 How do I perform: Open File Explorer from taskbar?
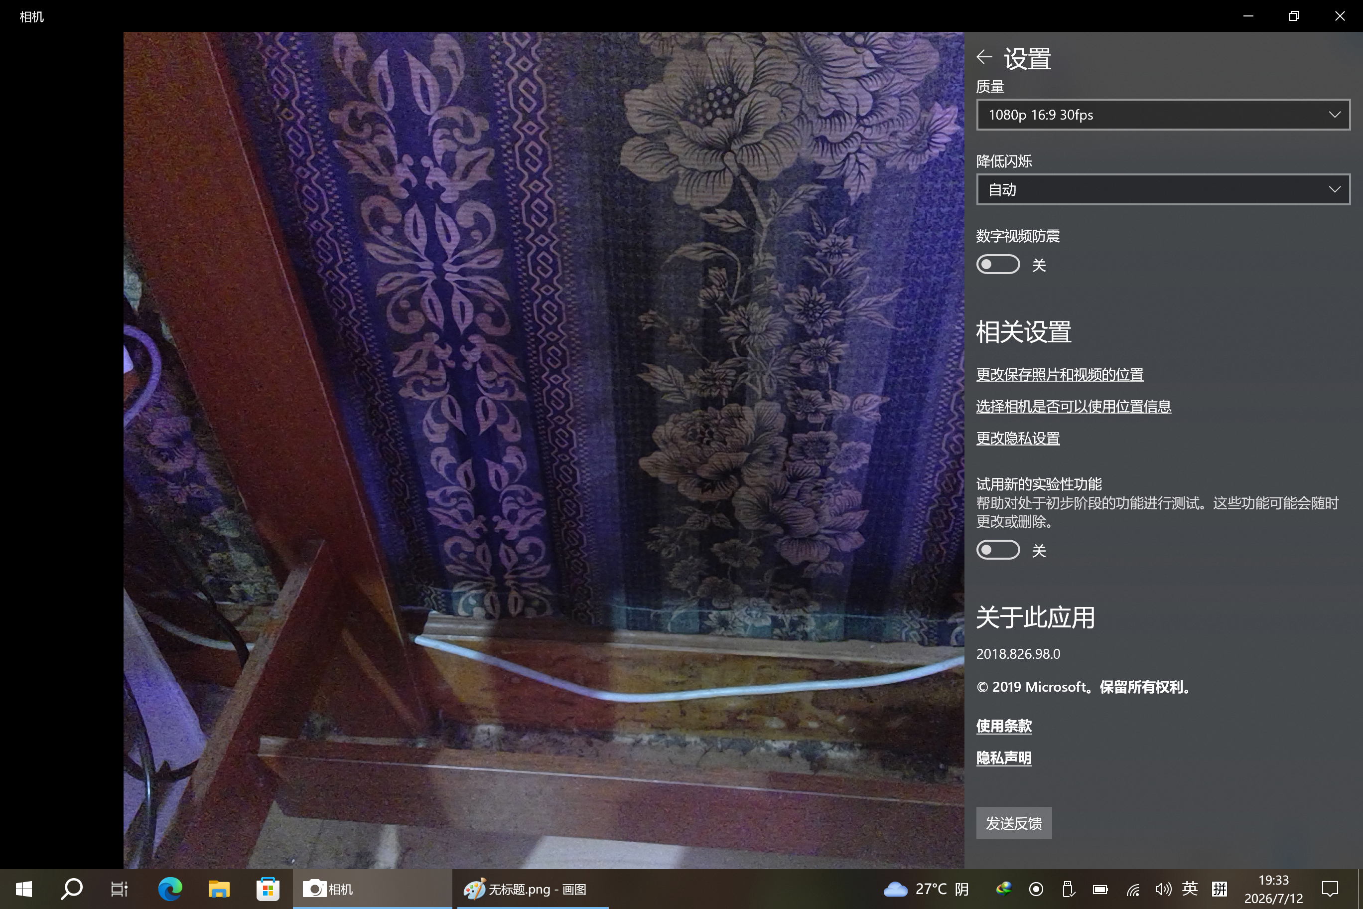pos(219,889)
